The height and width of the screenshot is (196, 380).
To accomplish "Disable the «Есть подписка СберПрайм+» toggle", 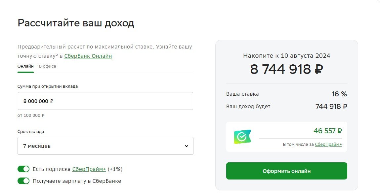I will [x=23, y=169].
